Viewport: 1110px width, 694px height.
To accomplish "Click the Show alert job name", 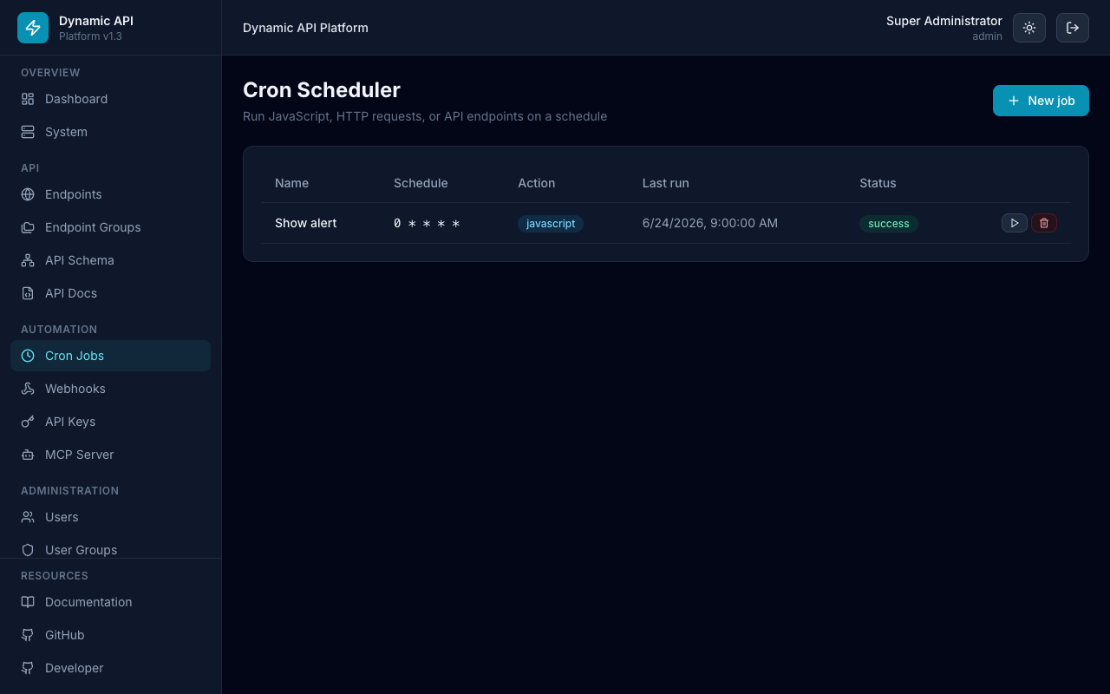I will (x=305, y=223).
